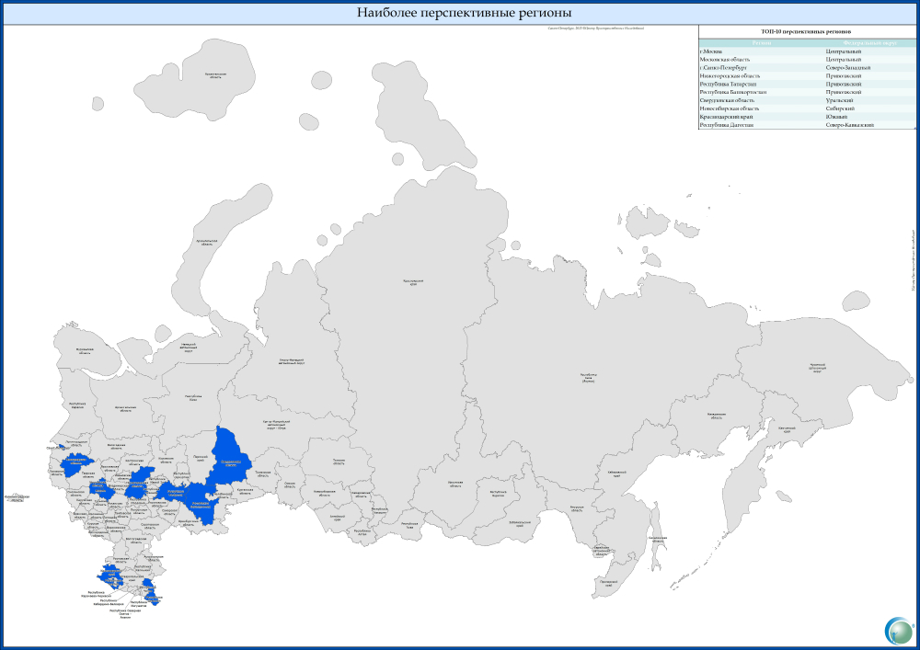
Task: Click the 'Красноярский край' map label
Action: [x=413, y=282]
